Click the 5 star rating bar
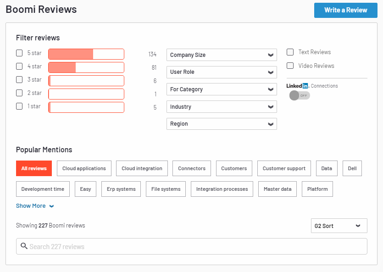 (86, 54)
